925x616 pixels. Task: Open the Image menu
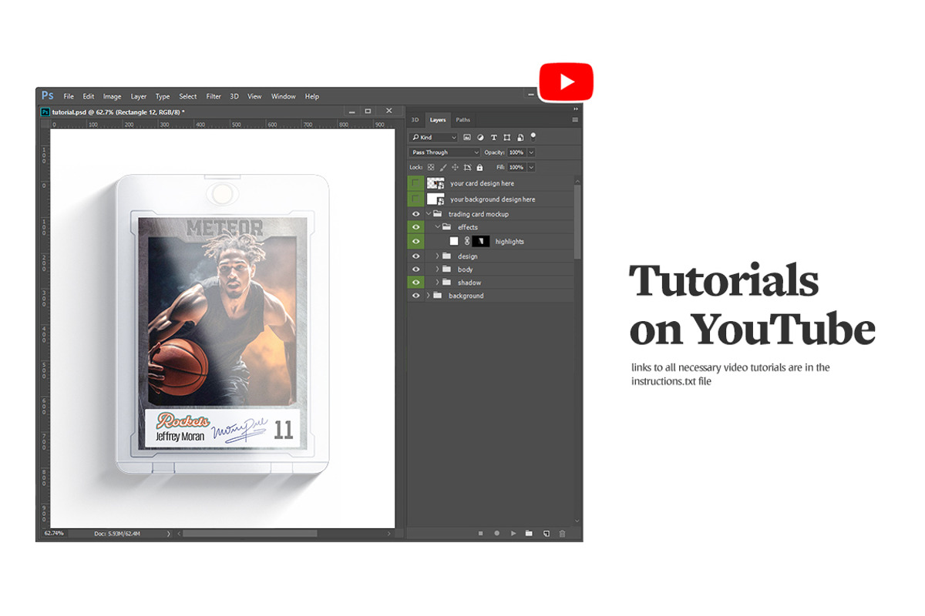coord(112,96)
